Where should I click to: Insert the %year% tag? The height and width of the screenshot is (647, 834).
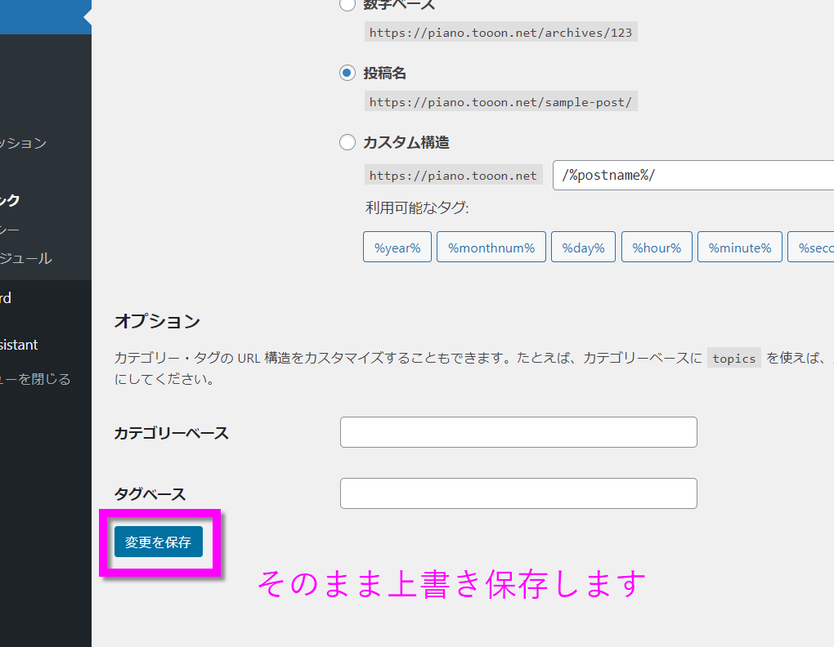coord(397,248)
